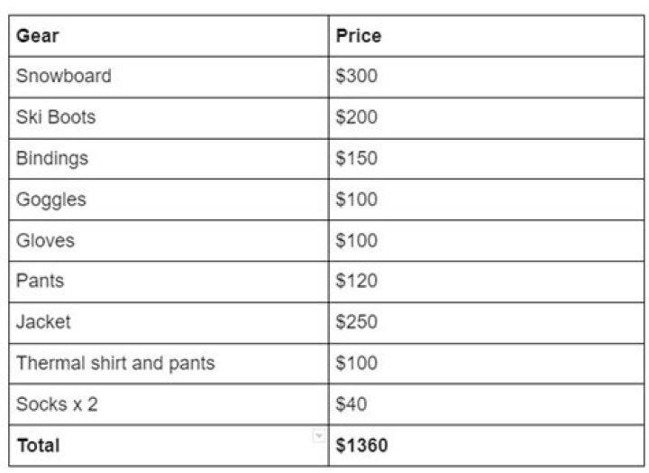Select the $250 price cell
Image resolution: width=649 pixels, height=473 pixels.
pos(485,322)
